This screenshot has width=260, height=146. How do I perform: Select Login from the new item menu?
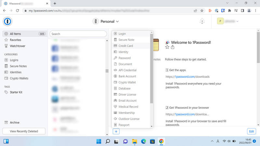131,34
